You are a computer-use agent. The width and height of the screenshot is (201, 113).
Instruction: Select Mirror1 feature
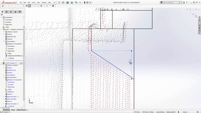coord(10,101)
